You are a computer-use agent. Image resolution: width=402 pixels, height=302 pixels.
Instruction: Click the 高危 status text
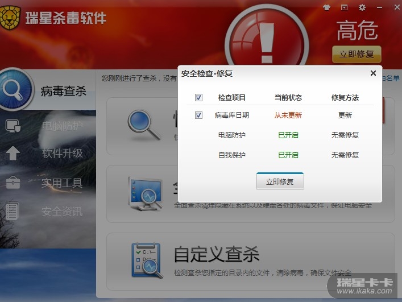click(x=357, y=31)
